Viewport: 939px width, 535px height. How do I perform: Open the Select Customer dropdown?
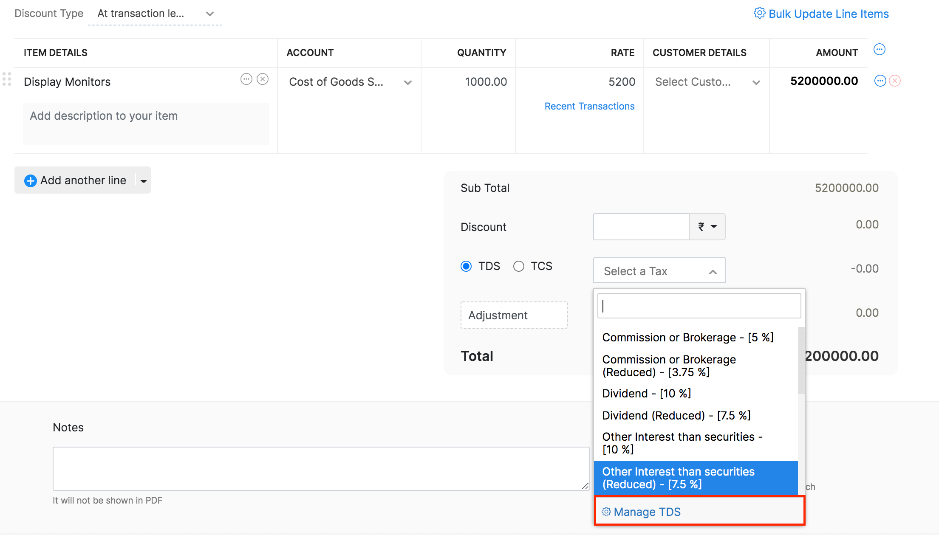tap(756, 82)
